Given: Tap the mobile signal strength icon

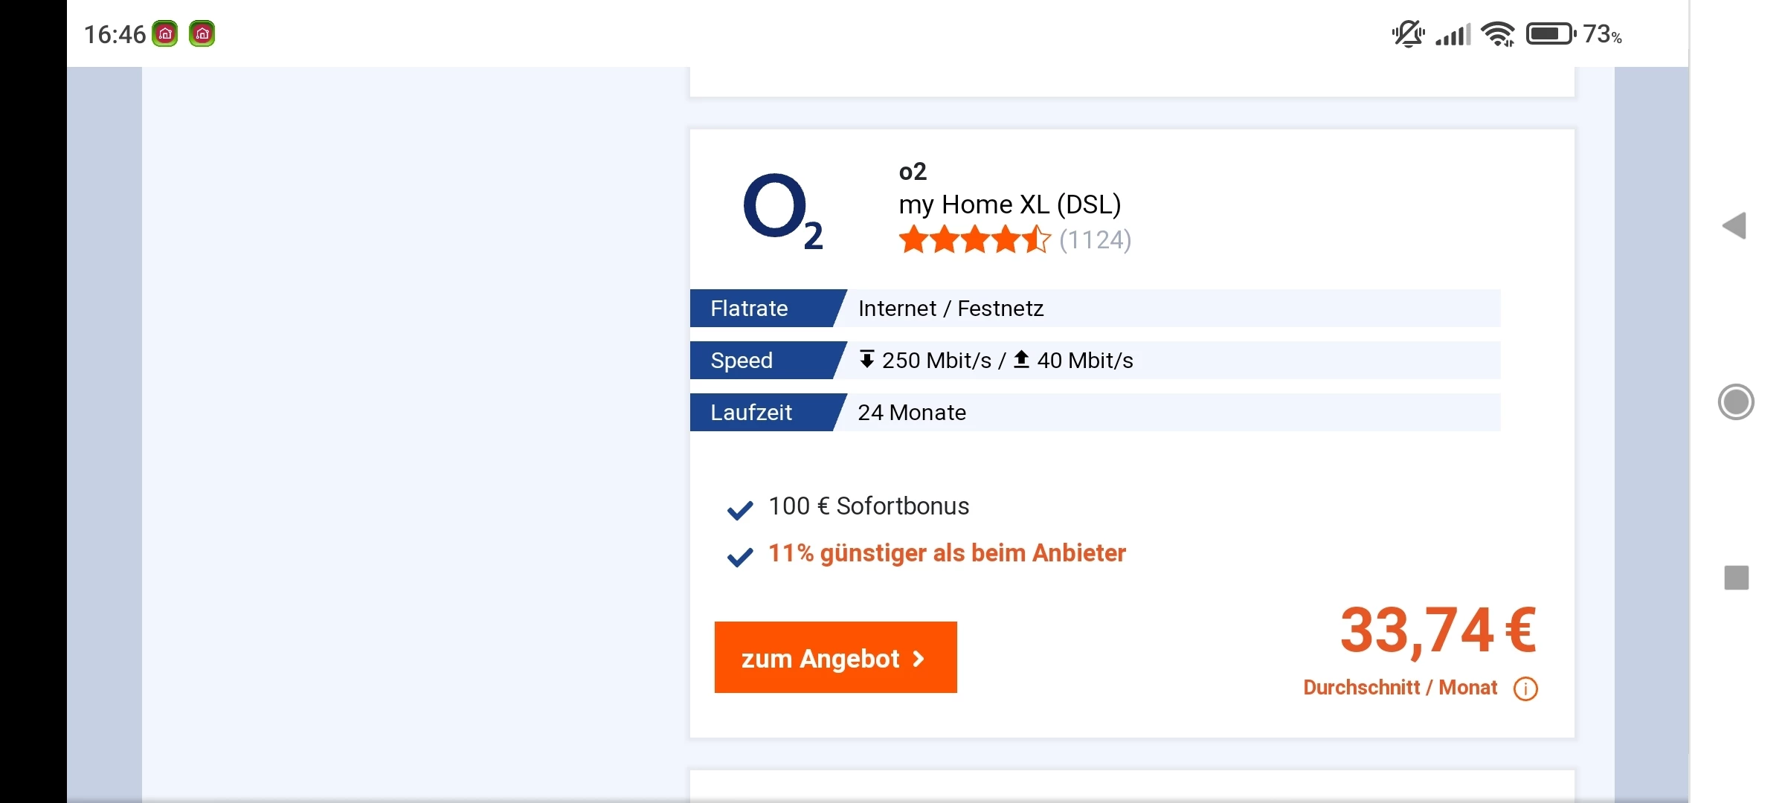Looking at the screenshot, I should [1453, 34].
